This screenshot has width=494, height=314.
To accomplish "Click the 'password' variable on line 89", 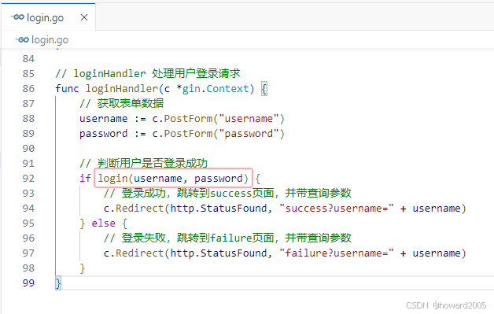I will [103, 134].
